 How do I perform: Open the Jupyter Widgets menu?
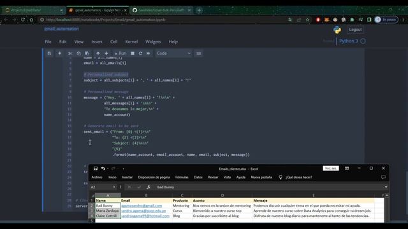(x=153, y=42)
